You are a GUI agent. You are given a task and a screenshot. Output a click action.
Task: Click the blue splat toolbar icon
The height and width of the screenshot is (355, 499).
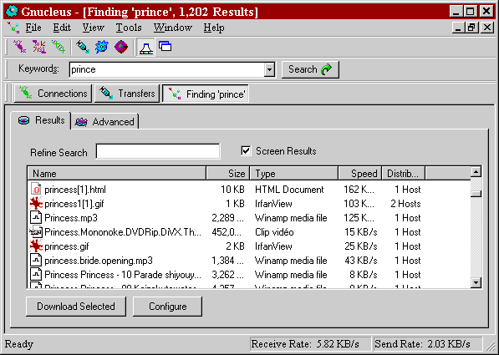tap(102, 47)
